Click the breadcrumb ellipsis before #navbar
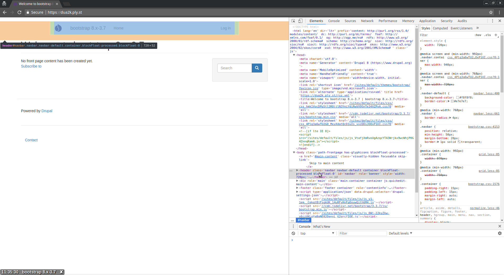 [x=292, y=220]
